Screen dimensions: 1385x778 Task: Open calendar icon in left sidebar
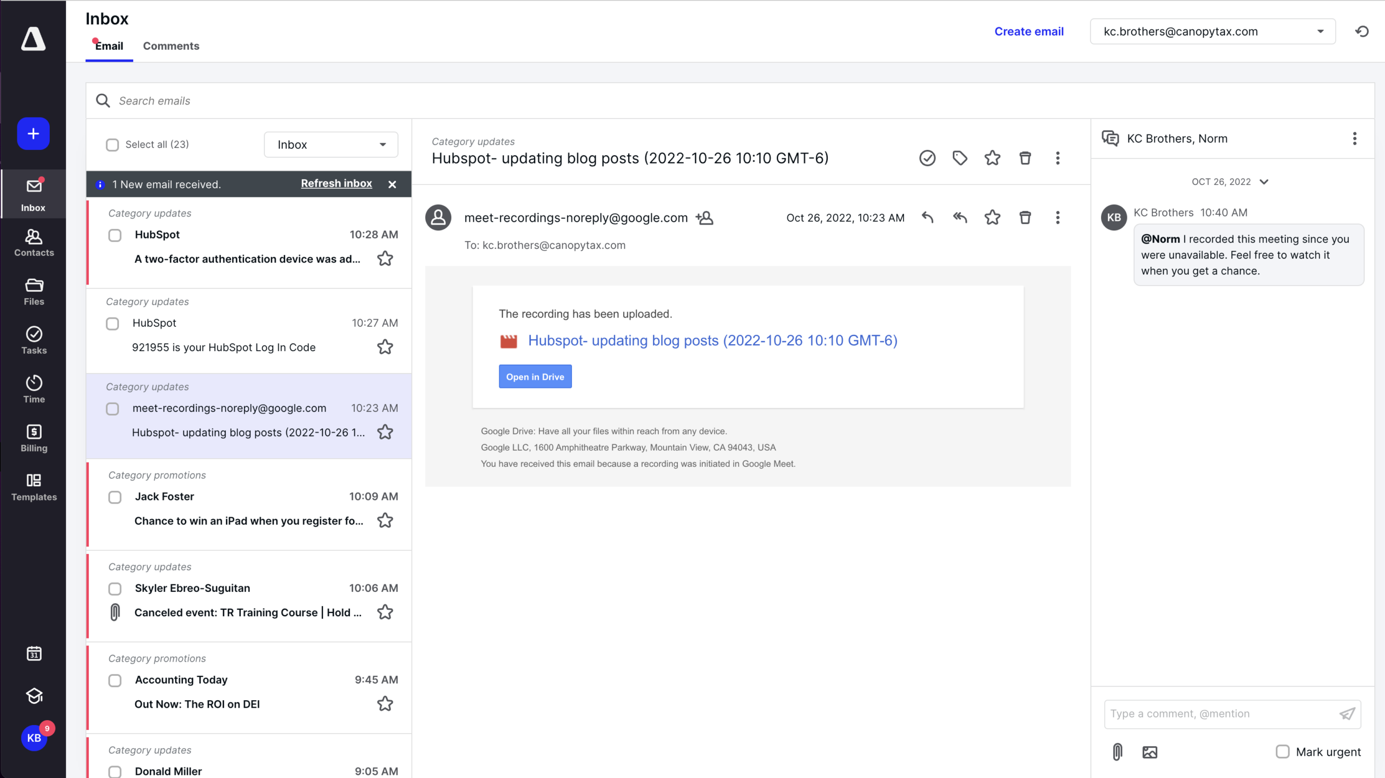[x=34, y=654]
